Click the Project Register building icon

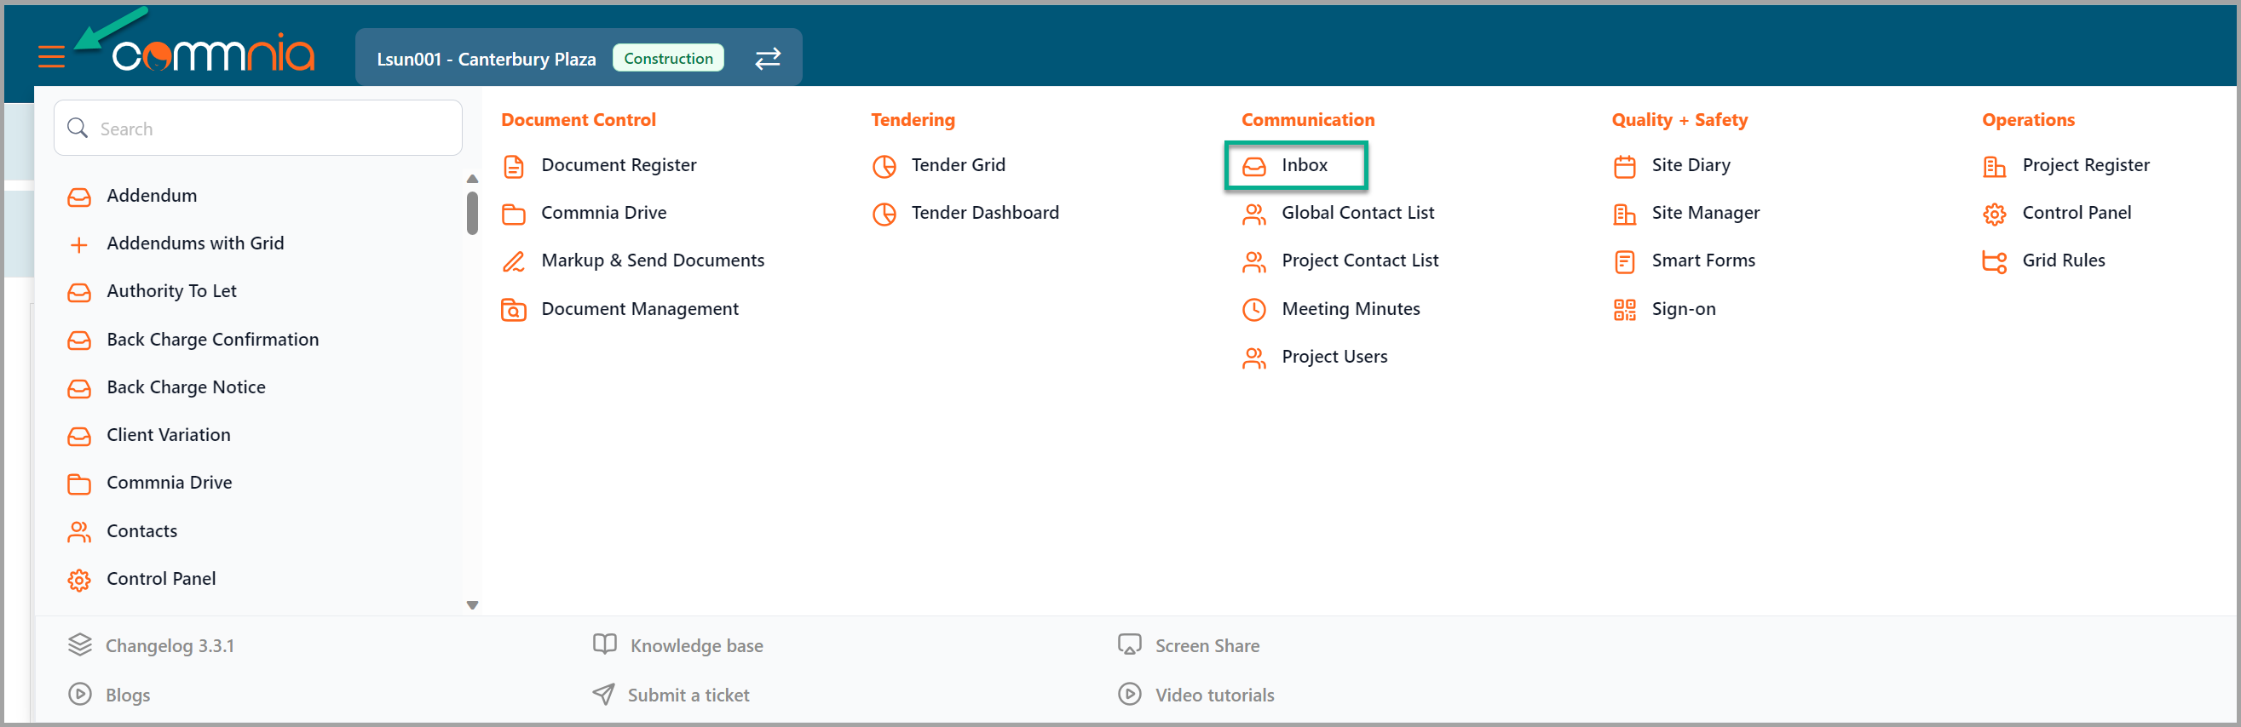click(x=1994, y=166)
